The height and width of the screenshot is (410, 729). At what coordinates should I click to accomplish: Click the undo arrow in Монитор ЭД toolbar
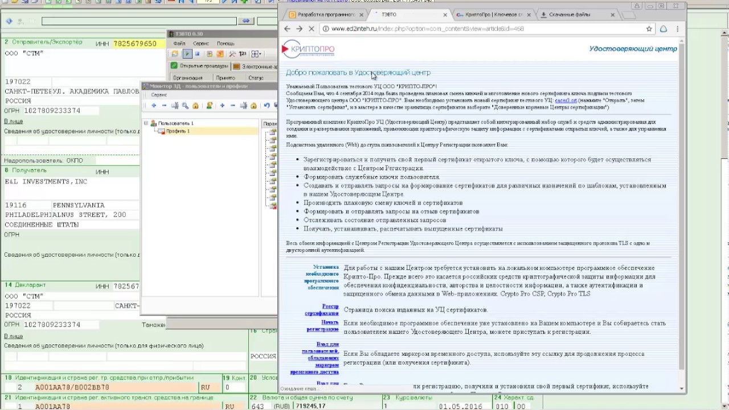click(267, 105)
